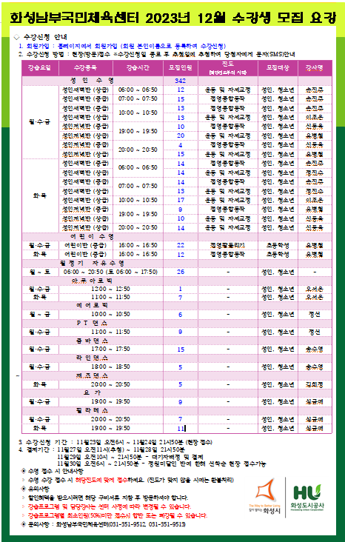Click the red 해당진도에 맞게 접수 text
This screenshot has width=345, height=542.
click(96, 480)
